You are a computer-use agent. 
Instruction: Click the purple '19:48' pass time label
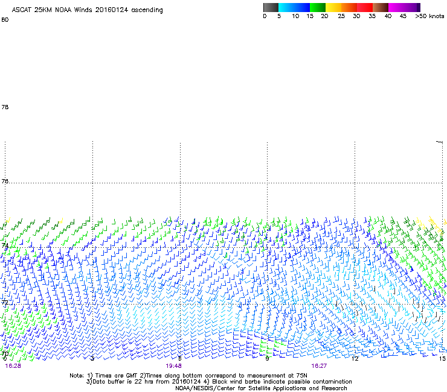tap(173, 366)
